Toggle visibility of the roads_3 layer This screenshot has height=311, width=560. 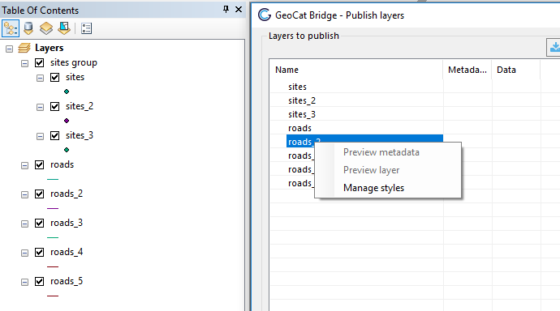pos(39,223)
